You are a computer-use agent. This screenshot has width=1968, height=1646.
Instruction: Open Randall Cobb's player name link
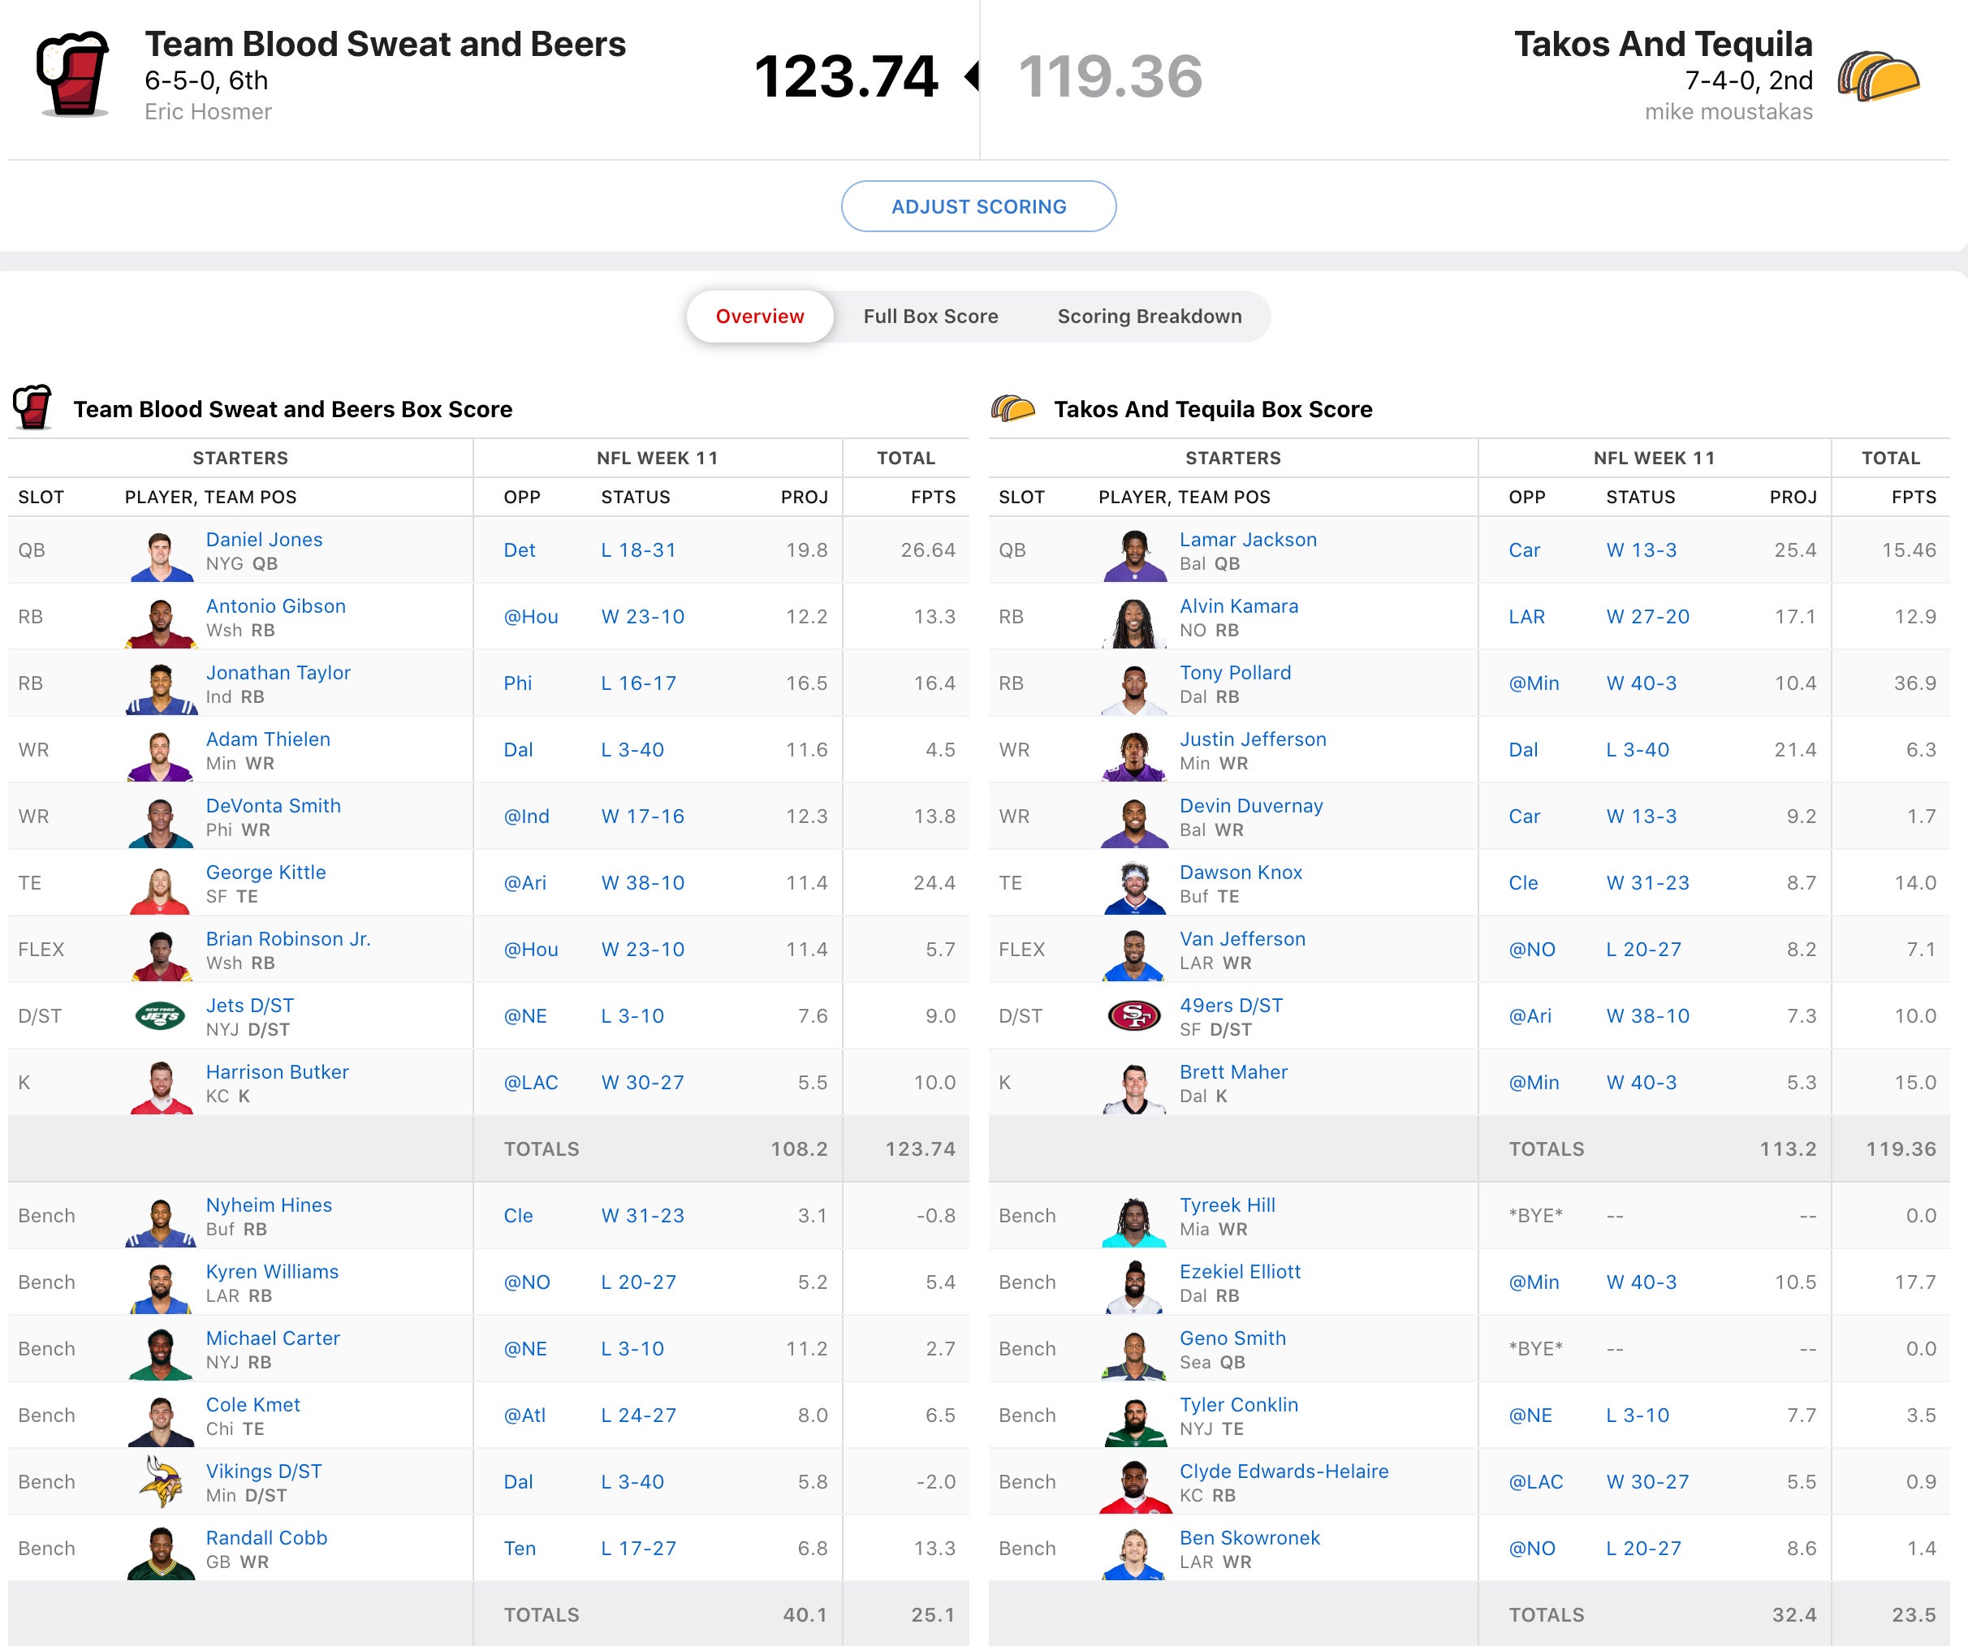266,1537
